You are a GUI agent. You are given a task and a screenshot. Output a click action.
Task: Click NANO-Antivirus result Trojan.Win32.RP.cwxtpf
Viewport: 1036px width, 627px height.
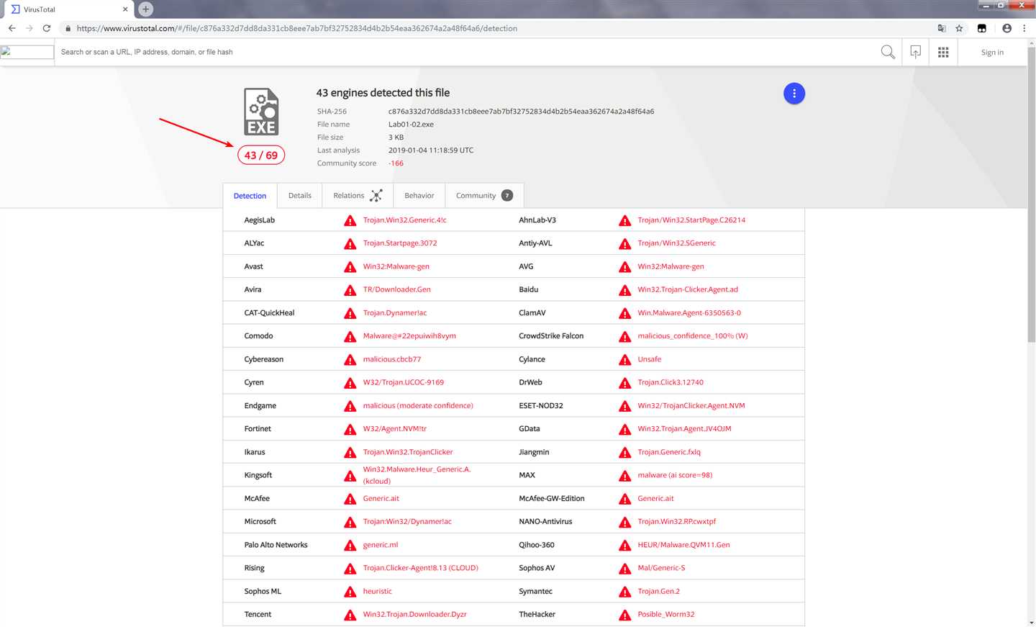click(676, 522)
